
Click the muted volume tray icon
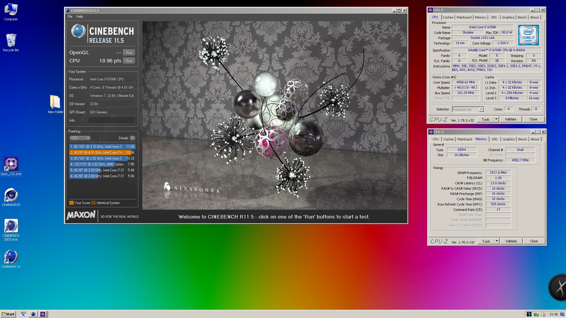[543, 314]
